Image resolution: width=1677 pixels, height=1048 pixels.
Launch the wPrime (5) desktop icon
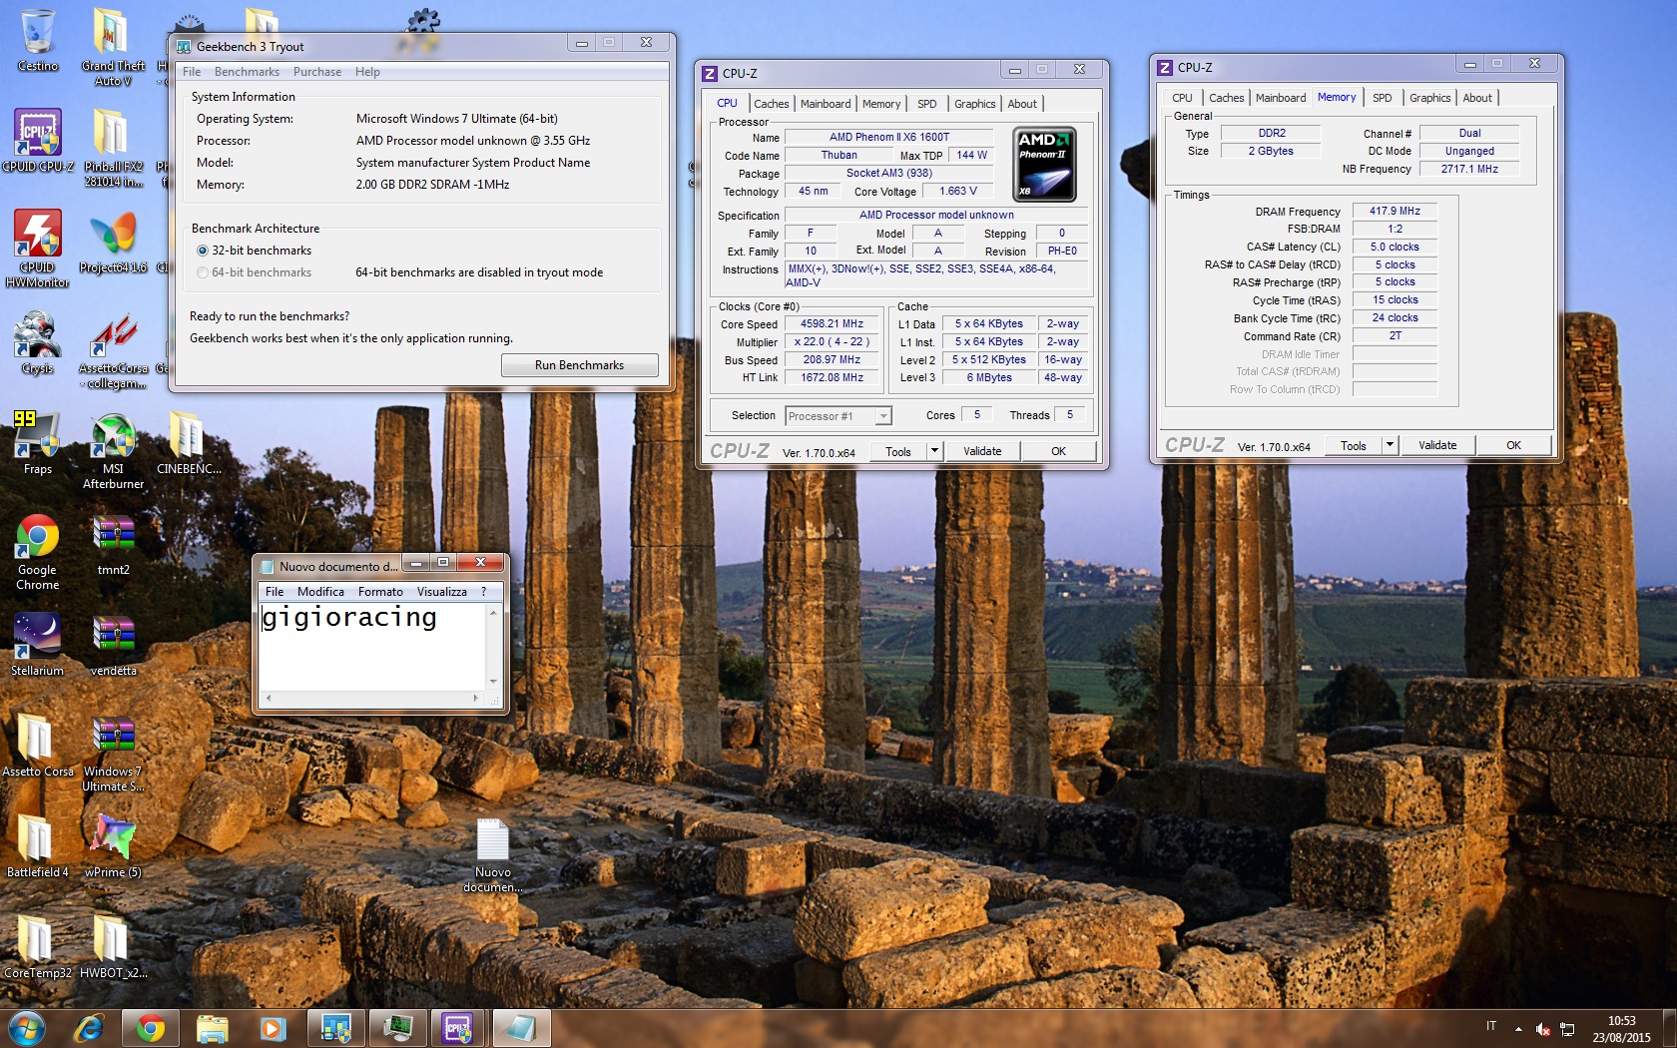tap(113, 846)
